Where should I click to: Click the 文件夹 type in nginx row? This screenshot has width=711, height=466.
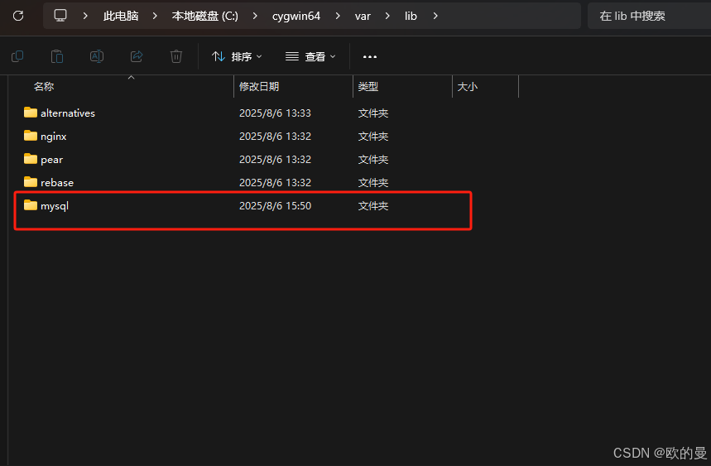373,137
